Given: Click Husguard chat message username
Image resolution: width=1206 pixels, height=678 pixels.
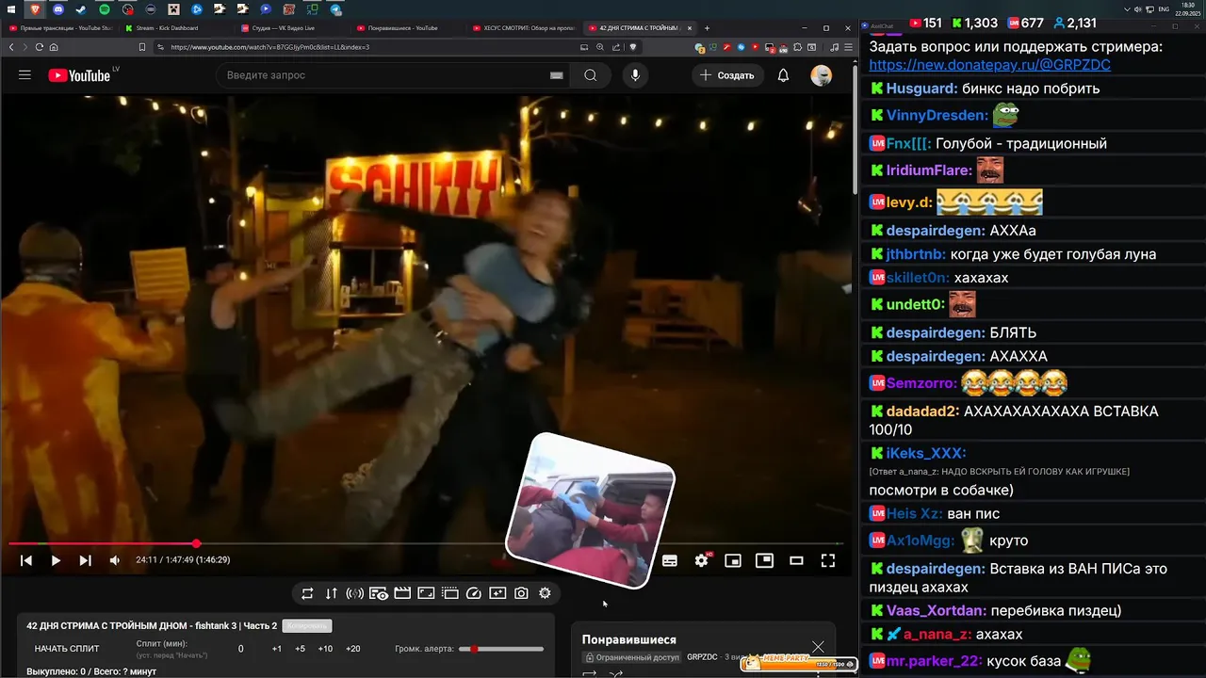Looking at the screenshot, I should coord(921,89).
